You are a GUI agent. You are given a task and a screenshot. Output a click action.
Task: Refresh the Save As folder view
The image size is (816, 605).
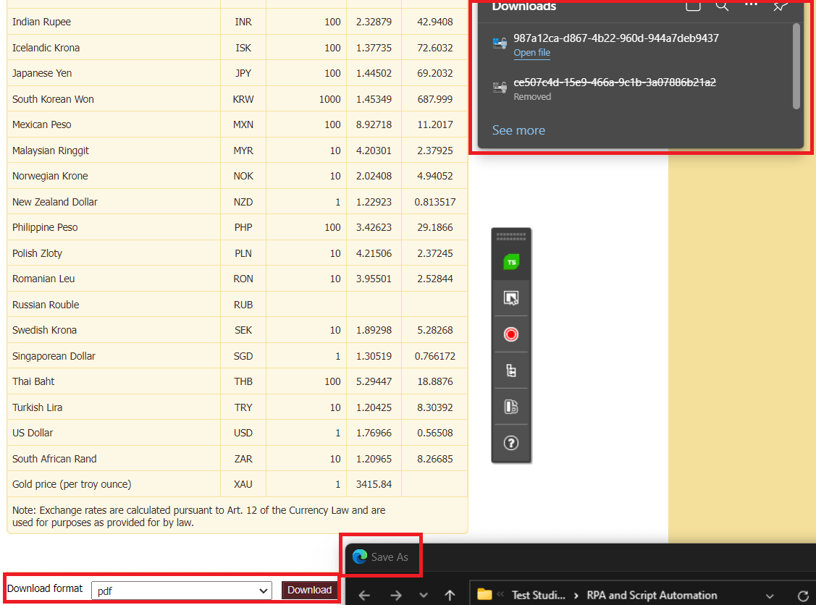(x=803, y=596)
